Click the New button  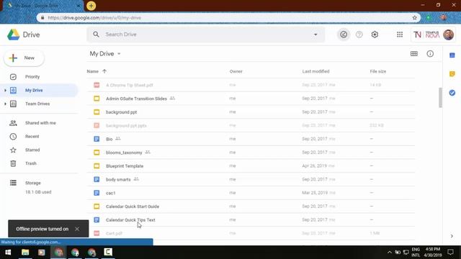coord(24,58)
